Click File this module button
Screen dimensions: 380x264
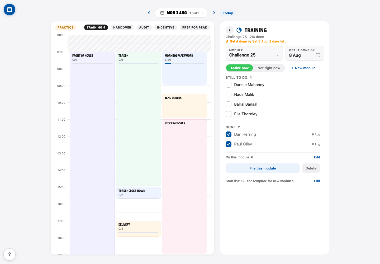[263, 168]
